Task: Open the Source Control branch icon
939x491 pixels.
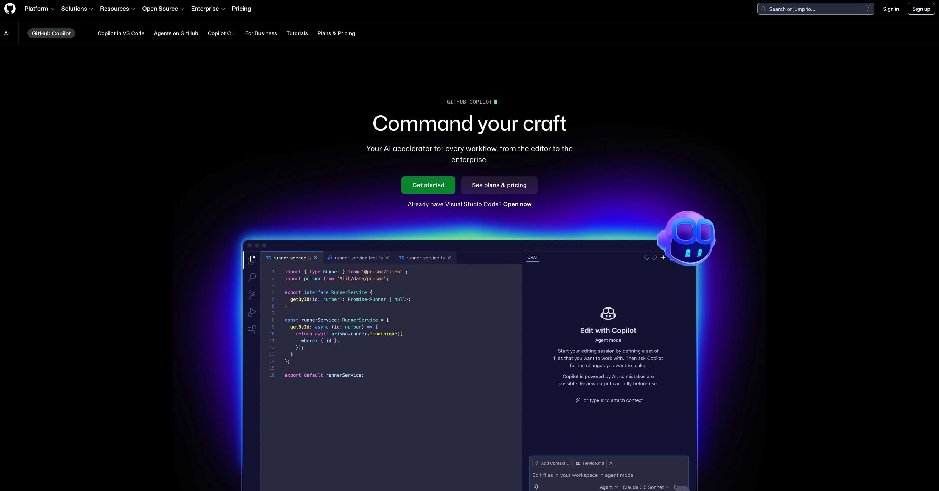Action: click(252, 295)
